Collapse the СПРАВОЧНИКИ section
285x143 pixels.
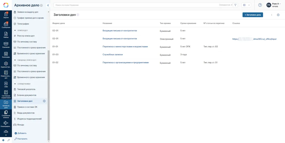click(15, 84)
